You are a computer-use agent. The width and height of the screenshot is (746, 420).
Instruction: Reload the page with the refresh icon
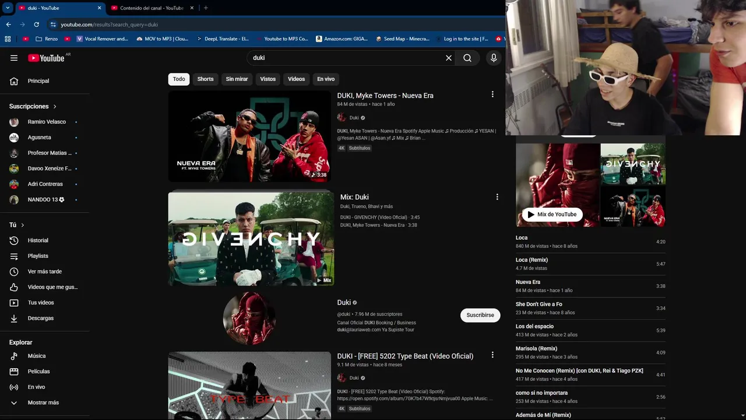[36, 24]
